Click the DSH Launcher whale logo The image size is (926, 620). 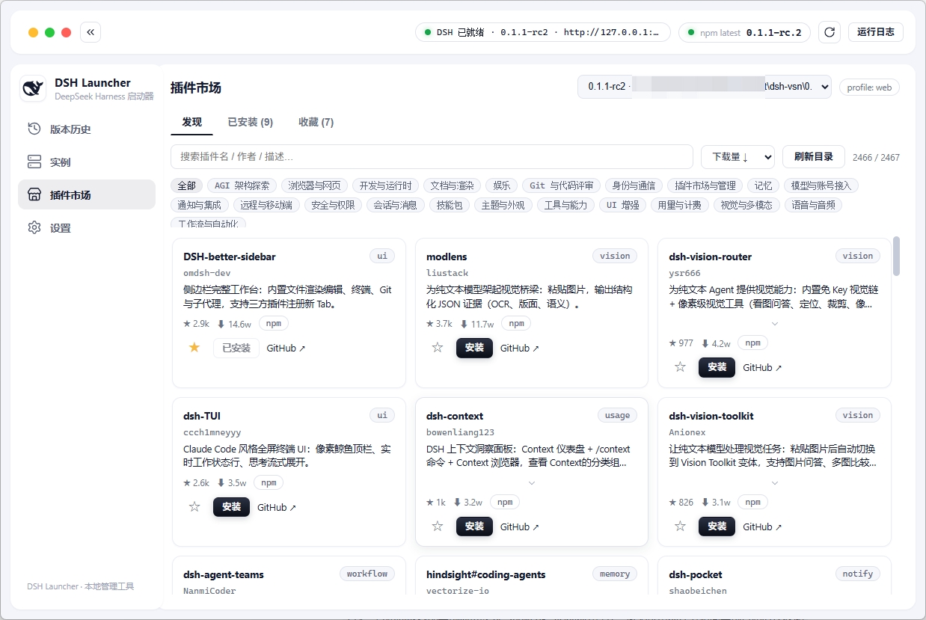pyautogui.click(x=33, y=88)
